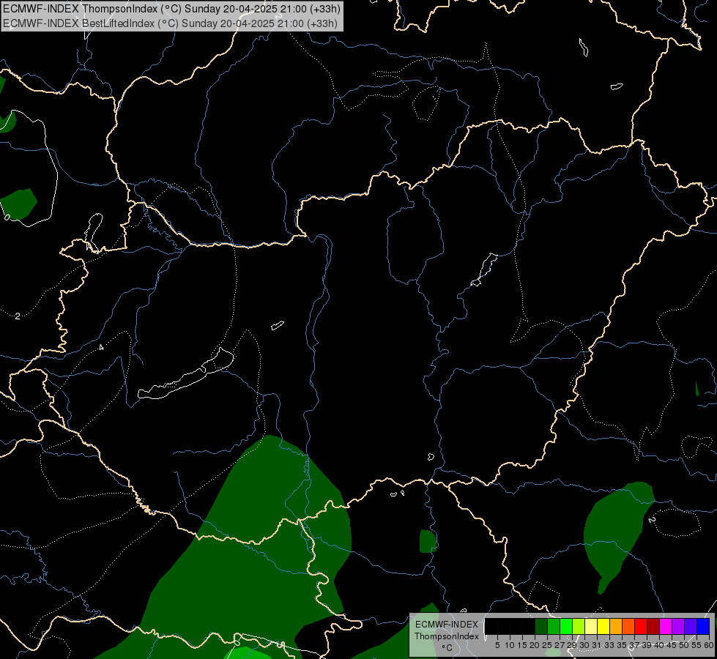717x659 pixels.
Task: Select the magenta 40-45 legend swatch
Action: pyautogui.click(x=666, y=626)
